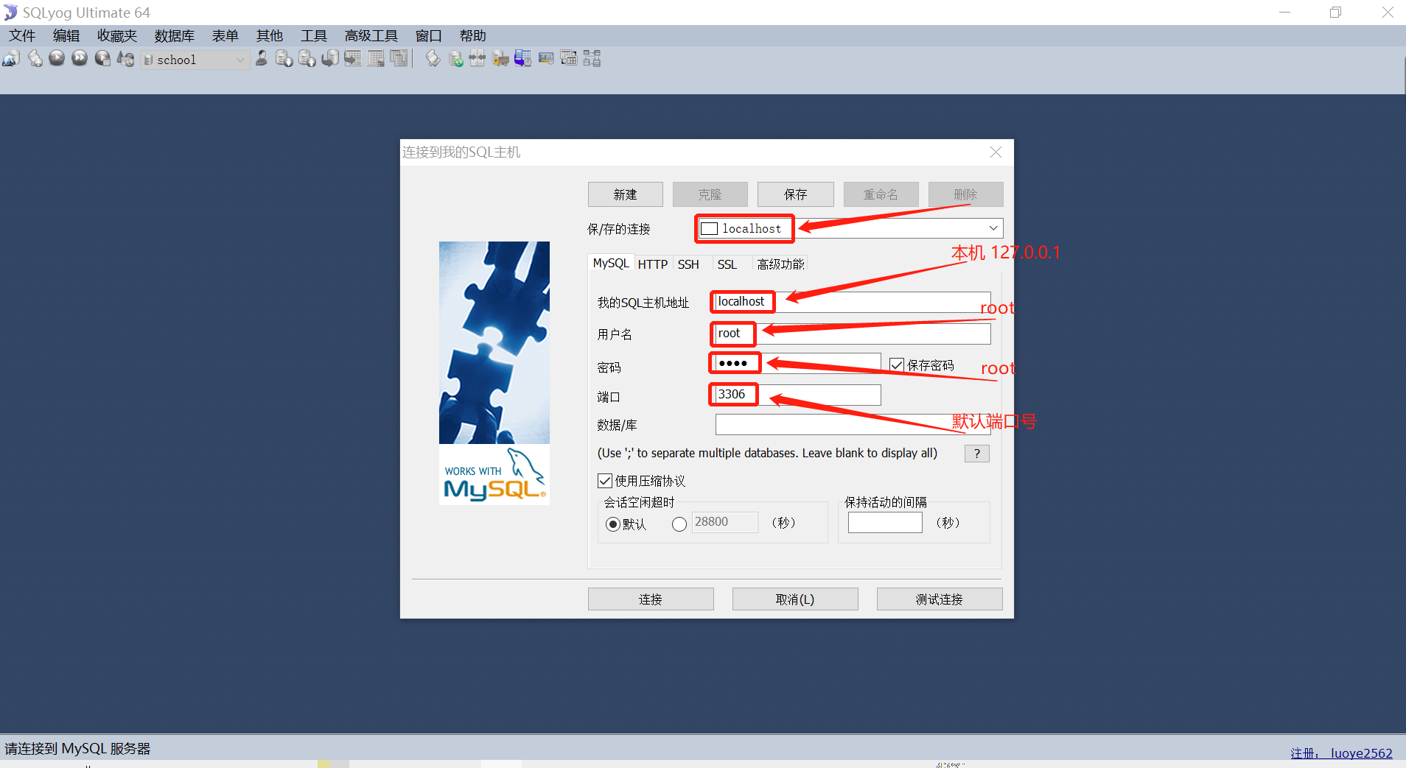The image size is (1406, 768).
Task: Click the SQL host address input field
Action: pyautogui.click(x=853, y=302)
